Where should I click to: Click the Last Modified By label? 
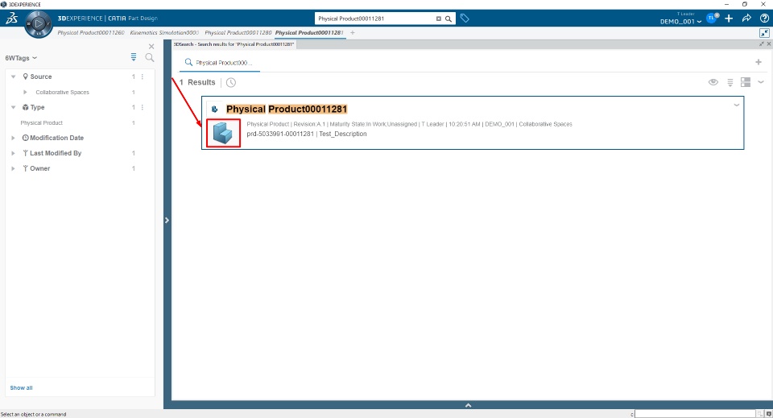(x=56, y=153)
